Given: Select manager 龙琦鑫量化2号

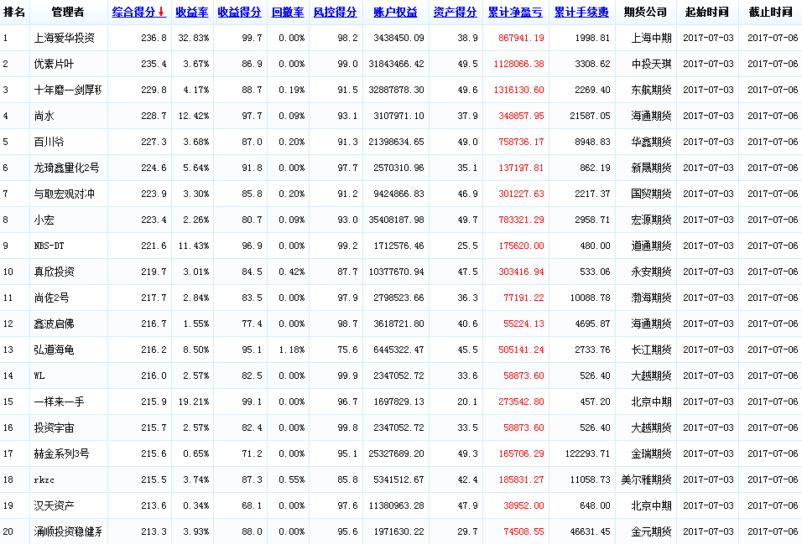Looking at the screenshot, I should tap(66, 168).
